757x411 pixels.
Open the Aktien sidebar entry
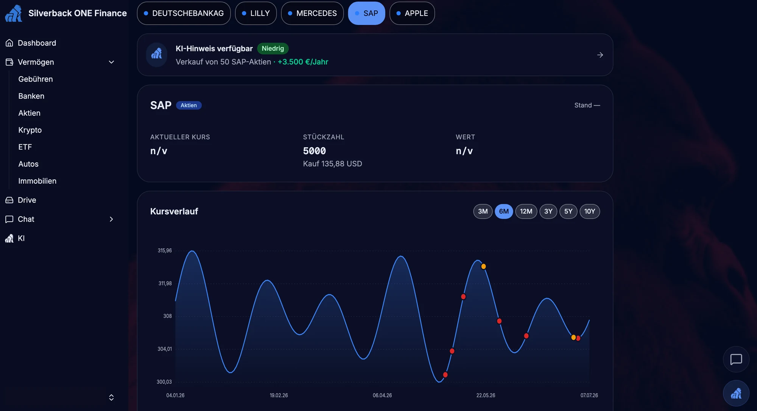point(30,113)
